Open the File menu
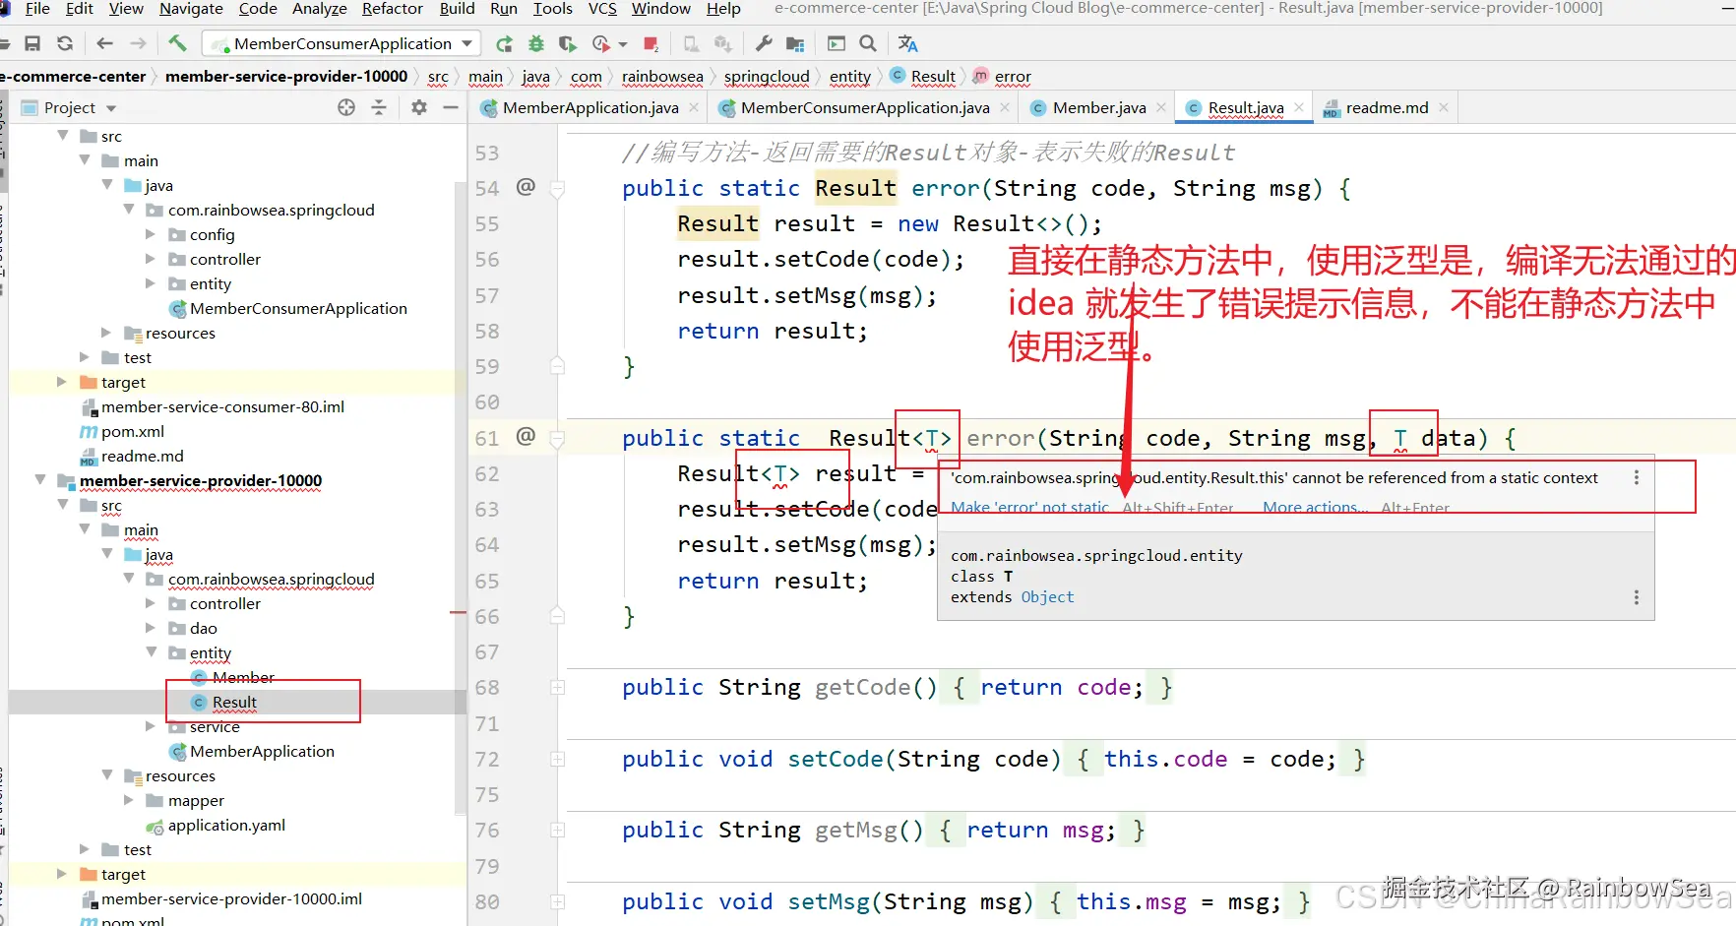 [x=37, y=9]
